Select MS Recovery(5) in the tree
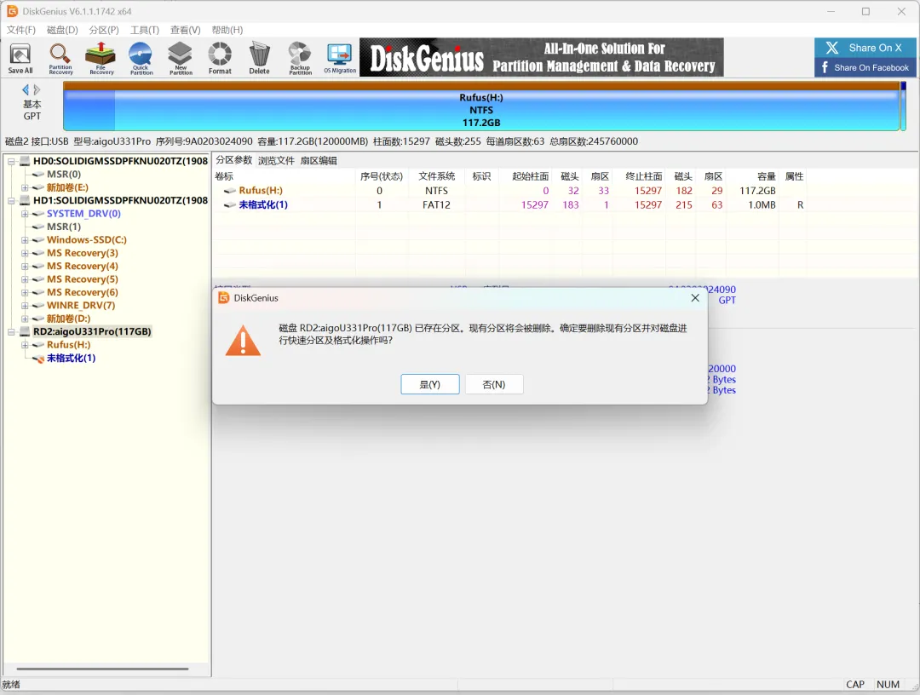920x695 pixels. [x=82, y=279]
